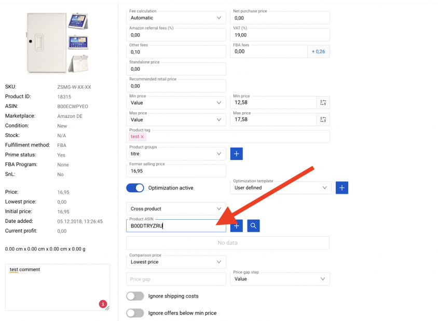This screenshot has width=438, height=321.
Task: Click the plus button beside Product ASIN field
Action: [236, 225]
